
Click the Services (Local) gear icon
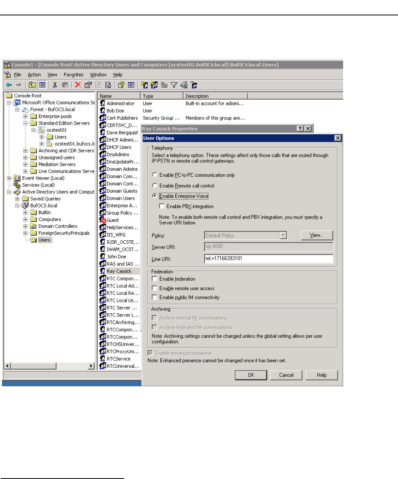coord(17,185)
